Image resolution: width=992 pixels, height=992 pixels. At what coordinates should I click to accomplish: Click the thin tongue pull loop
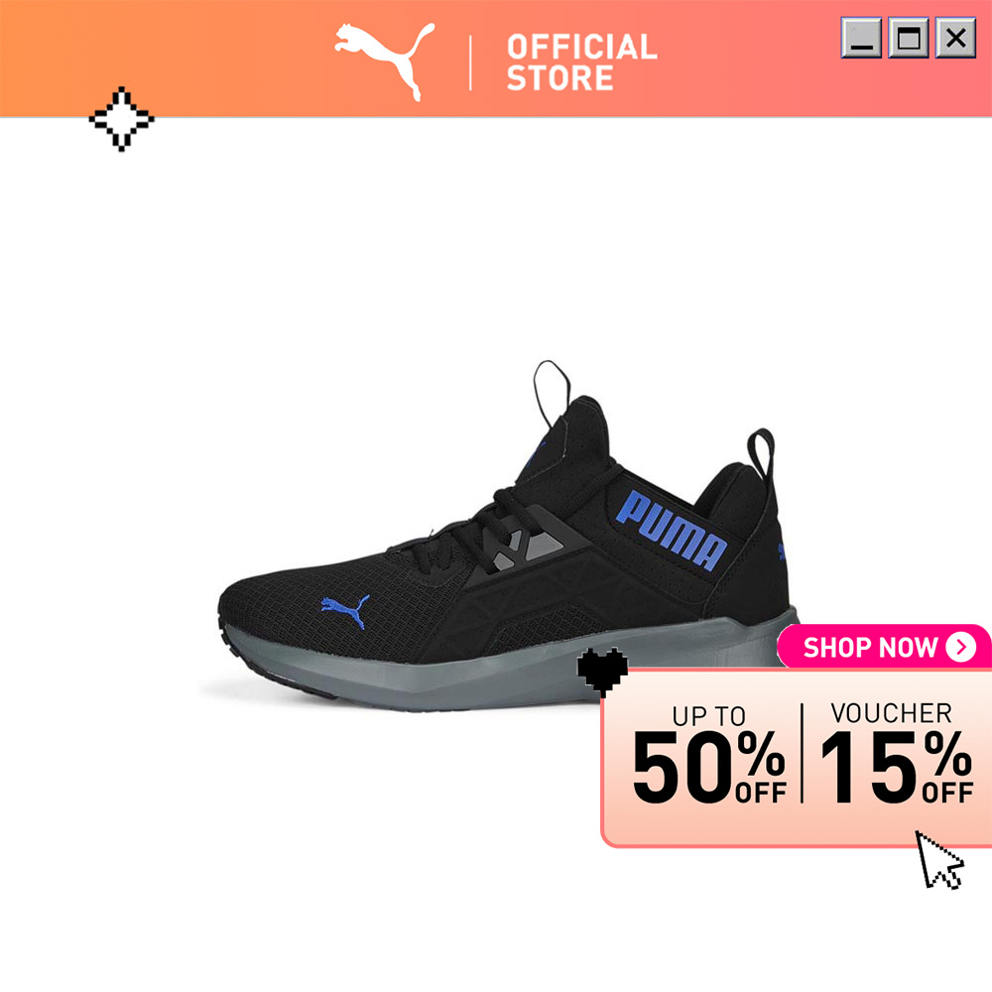[x=551, y=394]
